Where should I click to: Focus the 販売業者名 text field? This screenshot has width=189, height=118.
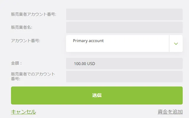(x=124, y=27)
